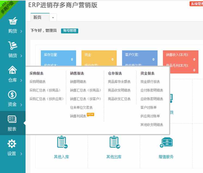Image resolution: width=203 pixels, height=173 pixels.
Task: Open 采购明细表 in the reports menu
Action: [x=38, y=82]
